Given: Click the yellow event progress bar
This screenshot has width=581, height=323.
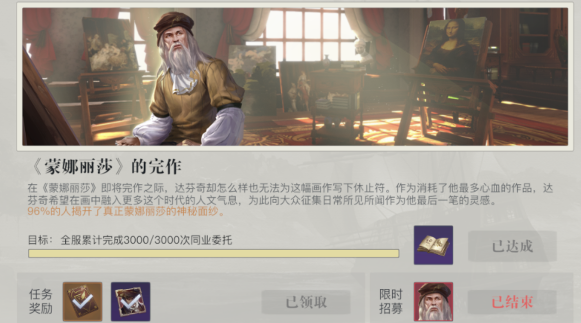Looking at the screenshot, I should click(213, 253).
